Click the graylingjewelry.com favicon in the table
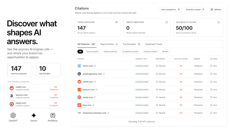 click(79, 74)
